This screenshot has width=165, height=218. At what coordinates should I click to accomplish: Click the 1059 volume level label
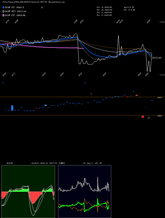pos(159,97)
